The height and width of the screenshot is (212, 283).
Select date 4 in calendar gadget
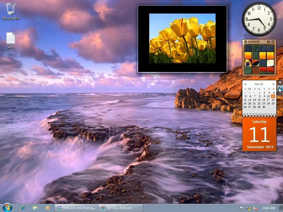273,93
